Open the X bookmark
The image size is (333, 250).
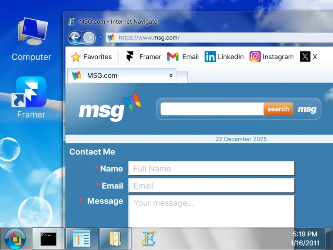[308, 57]
